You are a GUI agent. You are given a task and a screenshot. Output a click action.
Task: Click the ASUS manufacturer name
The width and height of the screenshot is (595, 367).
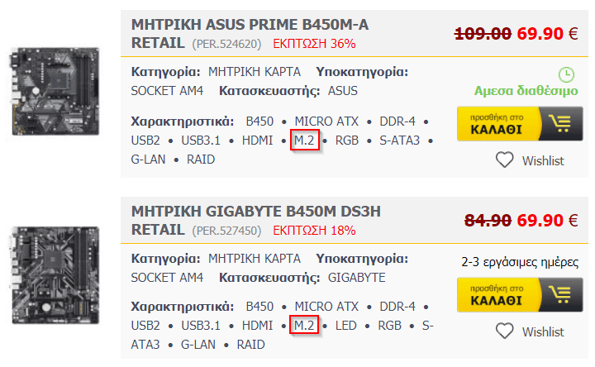343,91
